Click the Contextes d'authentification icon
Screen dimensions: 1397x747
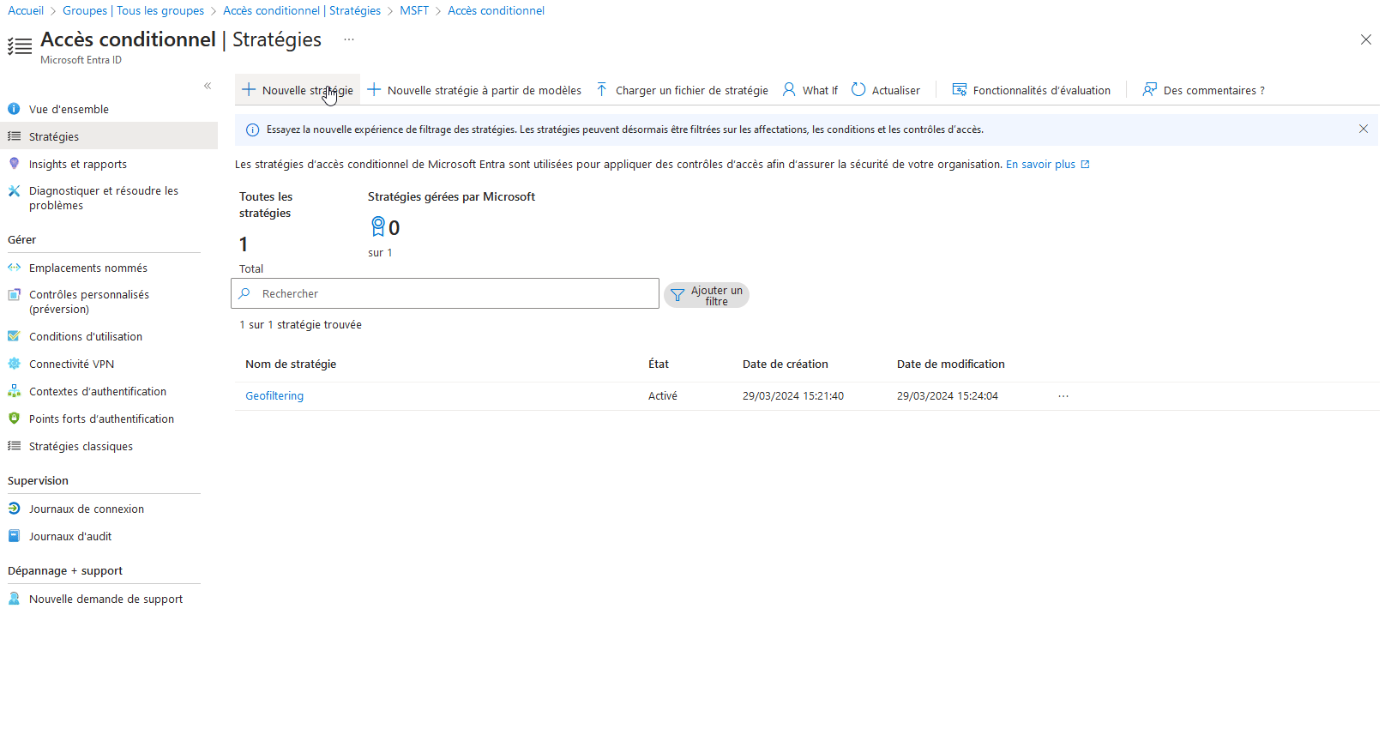(14, 391)
